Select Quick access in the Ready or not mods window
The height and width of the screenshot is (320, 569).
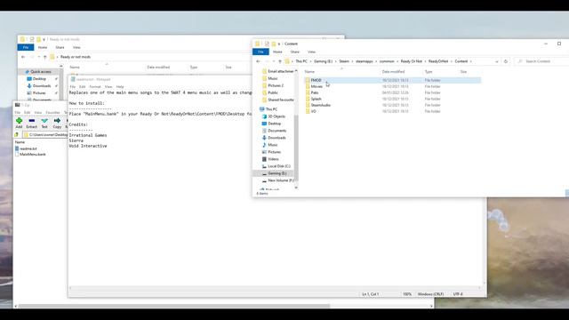point(37,72)
